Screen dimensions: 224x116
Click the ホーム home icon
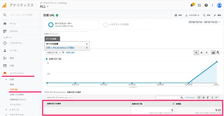click(x=5, y=24)
